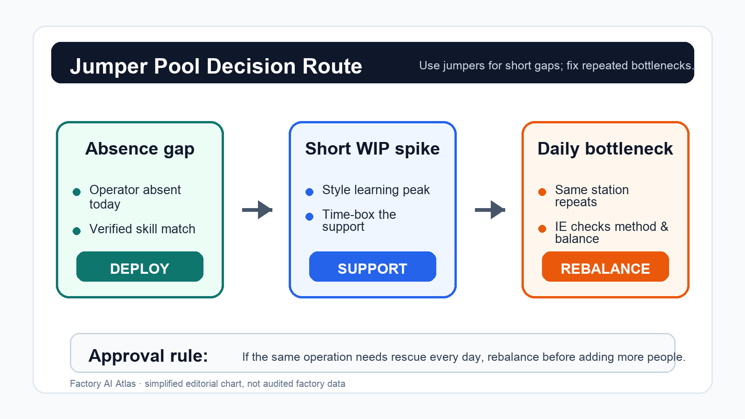Click the approval rule sentence about rebalancing
745x419 pixels.
click(x=464, y=357)
